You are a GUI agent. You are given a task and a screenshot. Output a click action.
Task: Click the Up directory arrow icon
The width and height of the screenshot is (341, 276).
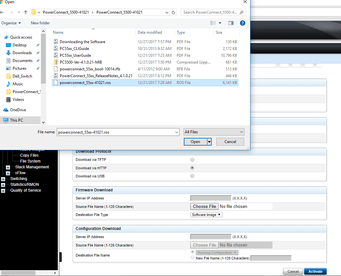pos(26,12)
